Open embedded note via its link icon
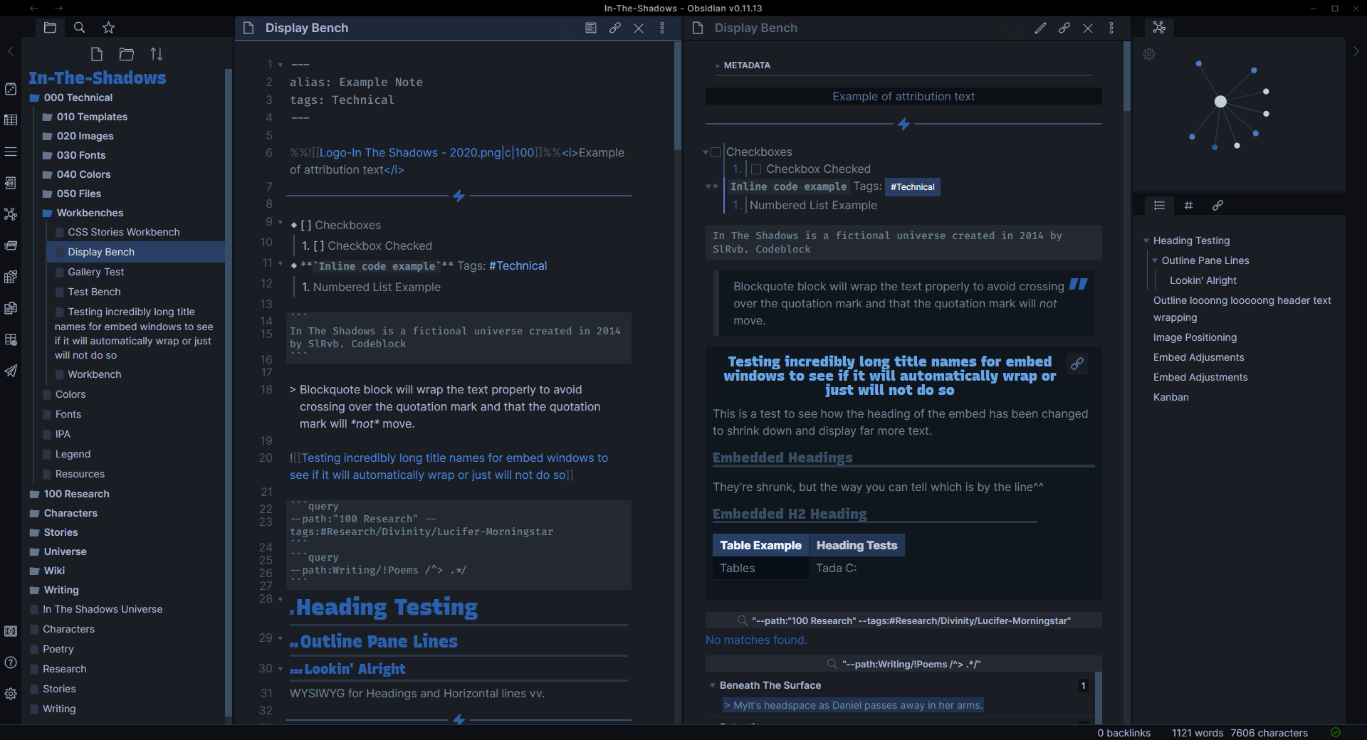This screenshot has width=1367, height=740. coord(1078,364)
